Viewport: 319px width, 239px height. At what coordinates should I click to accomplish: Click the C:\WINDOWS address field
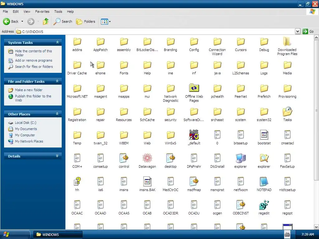(156, 31)
